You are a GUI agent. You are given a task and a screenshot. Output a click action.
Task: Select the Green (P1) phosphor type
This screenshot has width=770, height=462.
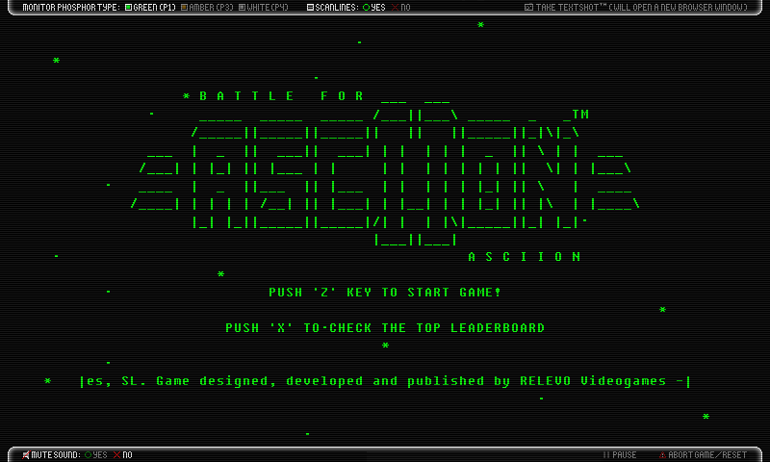click(x=150, y=8)
